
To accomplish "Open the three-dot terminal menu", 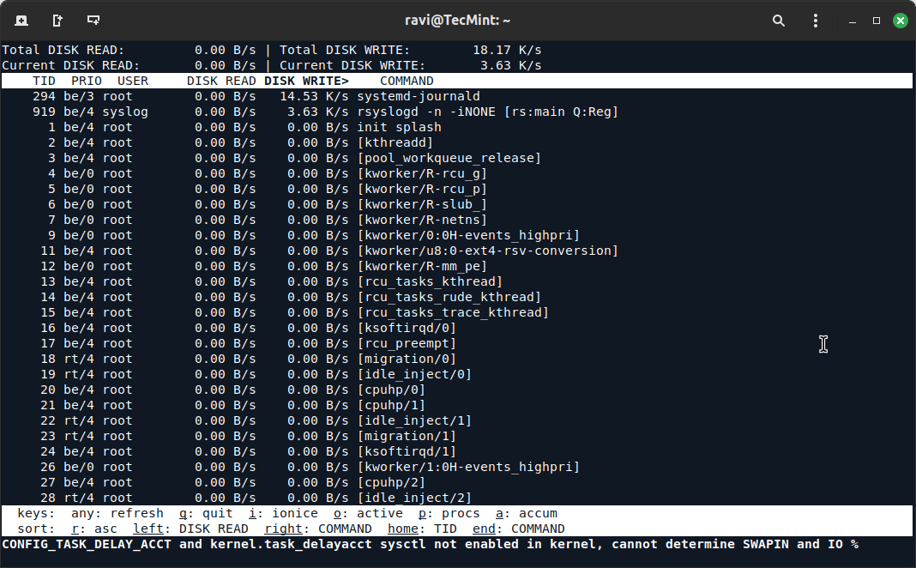I will (x=815, y=20).
